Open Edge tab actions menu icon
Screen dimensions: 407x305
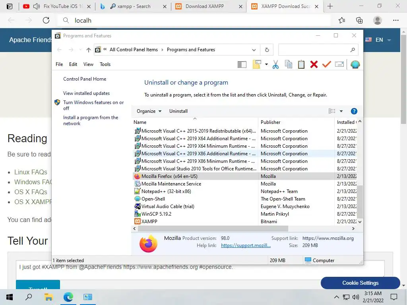(10, 6)
